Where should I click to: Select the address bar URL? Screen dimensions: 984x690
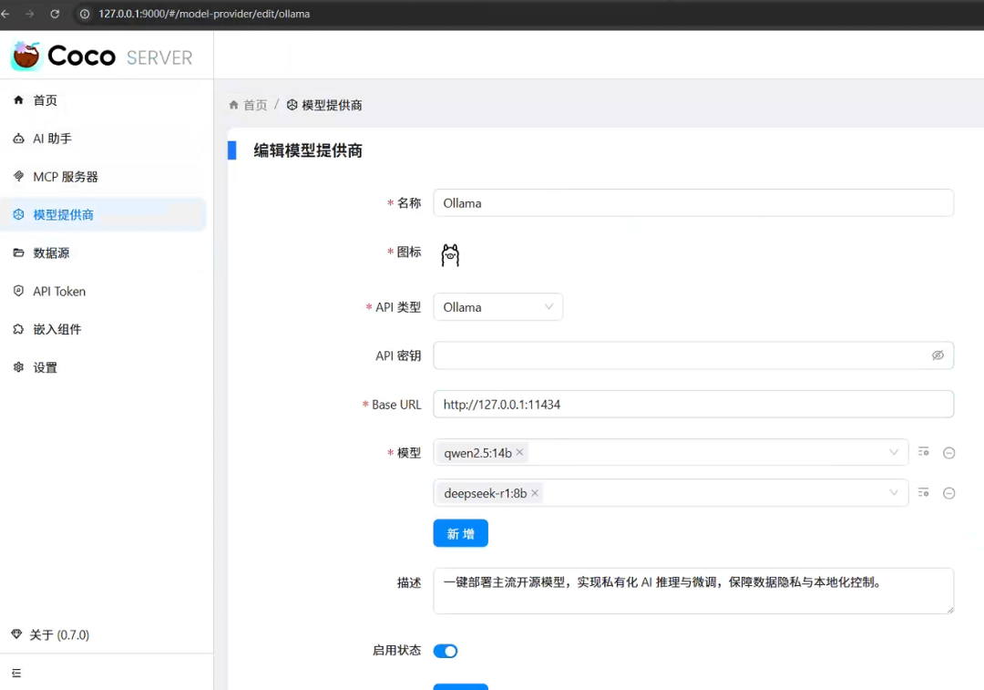tap(204, 14)
